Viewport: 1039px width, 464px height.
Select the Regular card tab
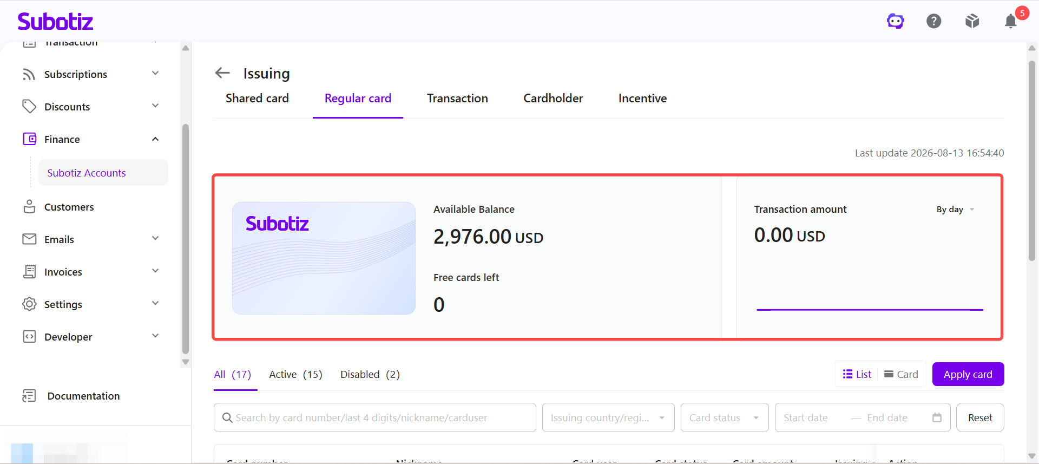click(358, 98)
